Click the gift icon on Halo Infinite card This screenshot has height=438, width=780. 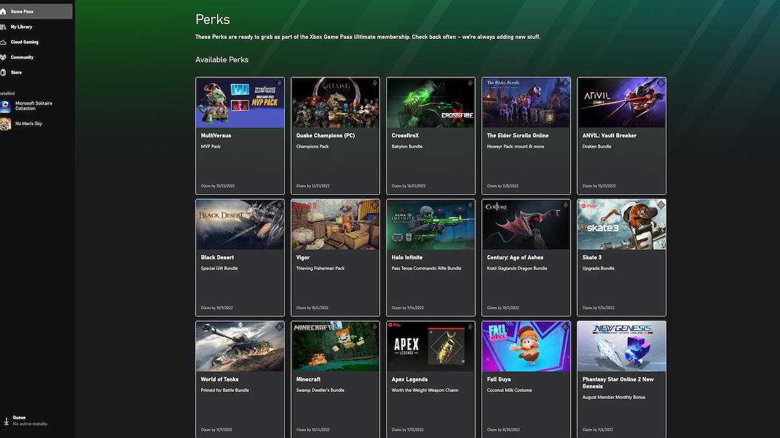pos(470,204)
